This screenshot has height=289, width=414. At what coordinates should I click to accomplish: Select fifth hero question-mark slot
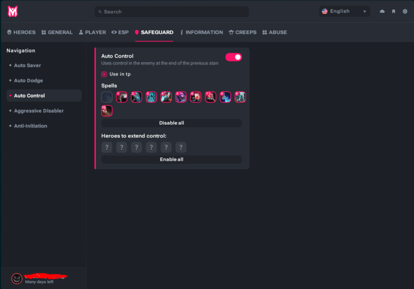(166, 148)
